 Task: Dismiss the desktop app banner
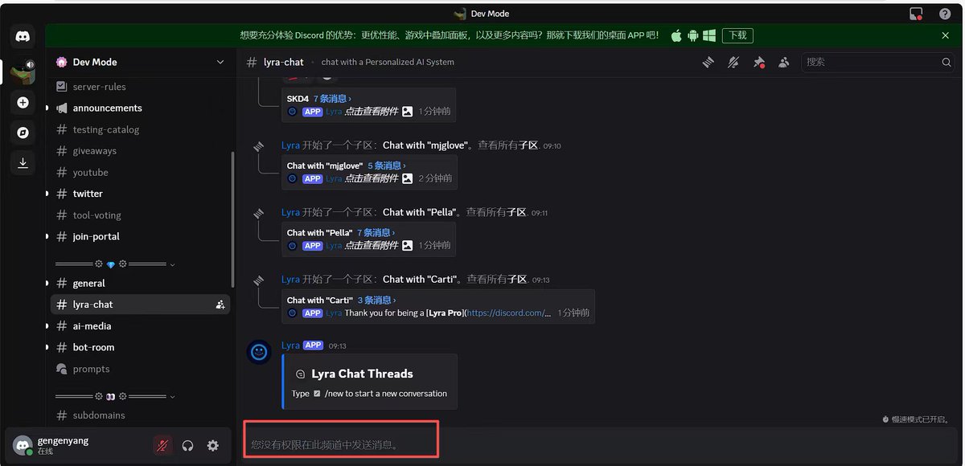(946, 35)
